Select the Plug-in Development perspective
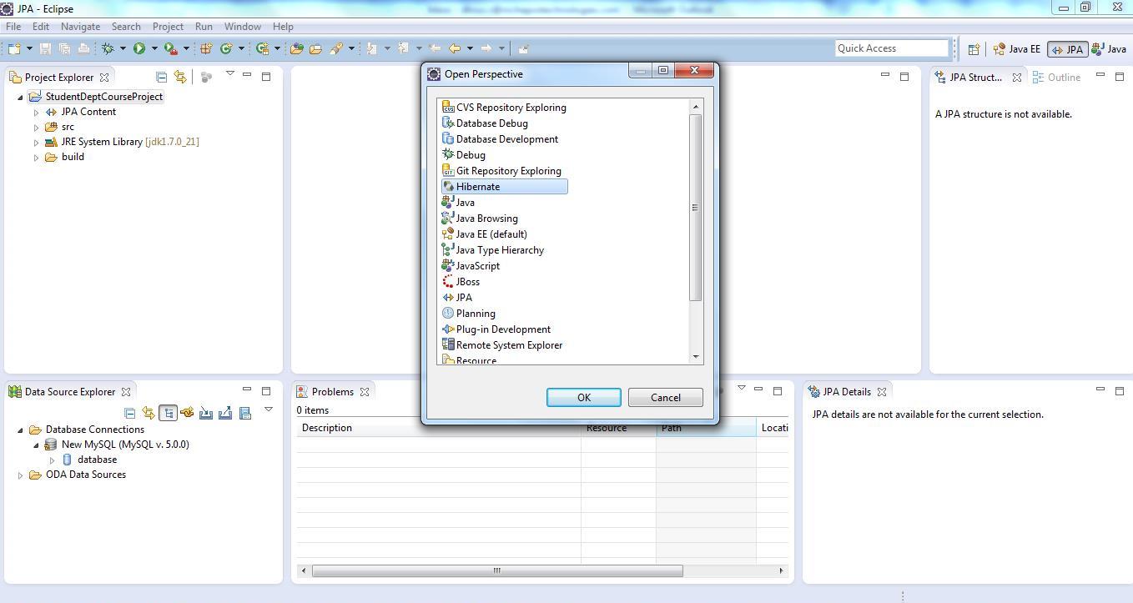Screen dimensions: 1133x603 pos(496,329)
